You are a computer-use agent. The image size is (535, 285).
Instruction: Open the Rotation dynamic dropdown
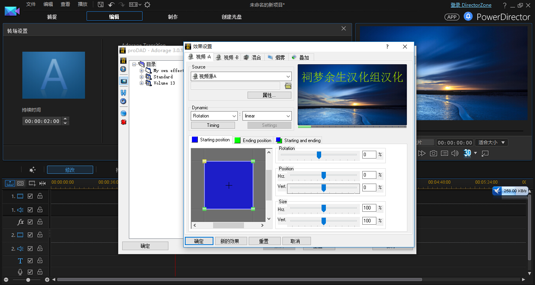tap(214, 116)
